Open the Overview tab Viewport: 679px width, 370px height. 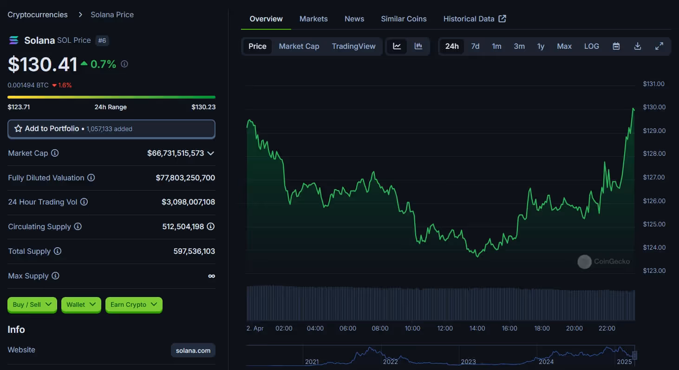coord(266,19)
